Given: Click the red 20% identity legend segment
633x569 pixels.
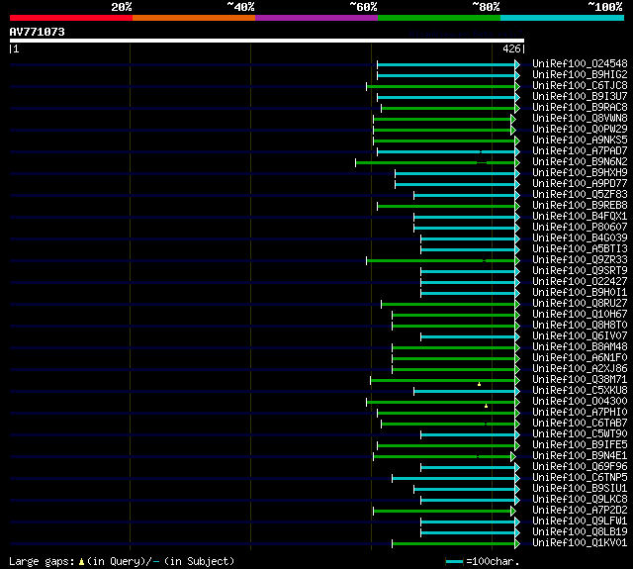Looking at the screenshot, I should [x=71, y=18].
